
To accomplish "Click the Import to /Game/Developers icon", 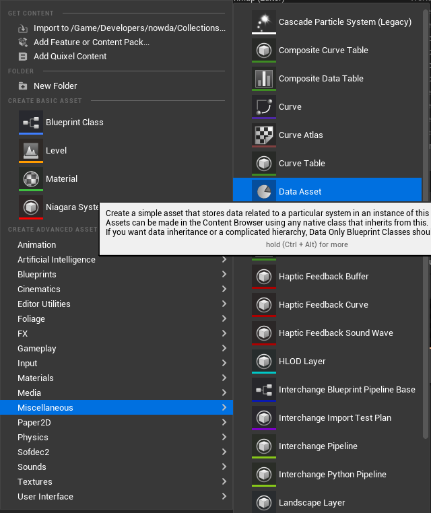I will pyautogui.click(x=23, y=28).
